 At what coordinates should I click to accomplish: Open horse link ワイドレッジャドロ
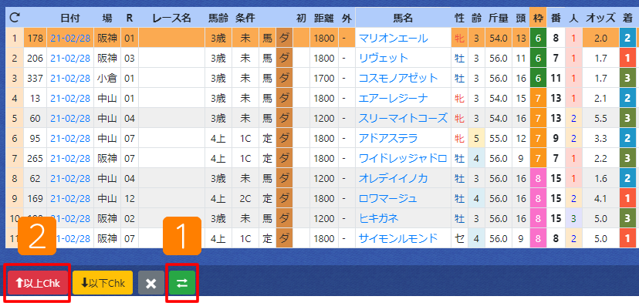coord(403,158)
